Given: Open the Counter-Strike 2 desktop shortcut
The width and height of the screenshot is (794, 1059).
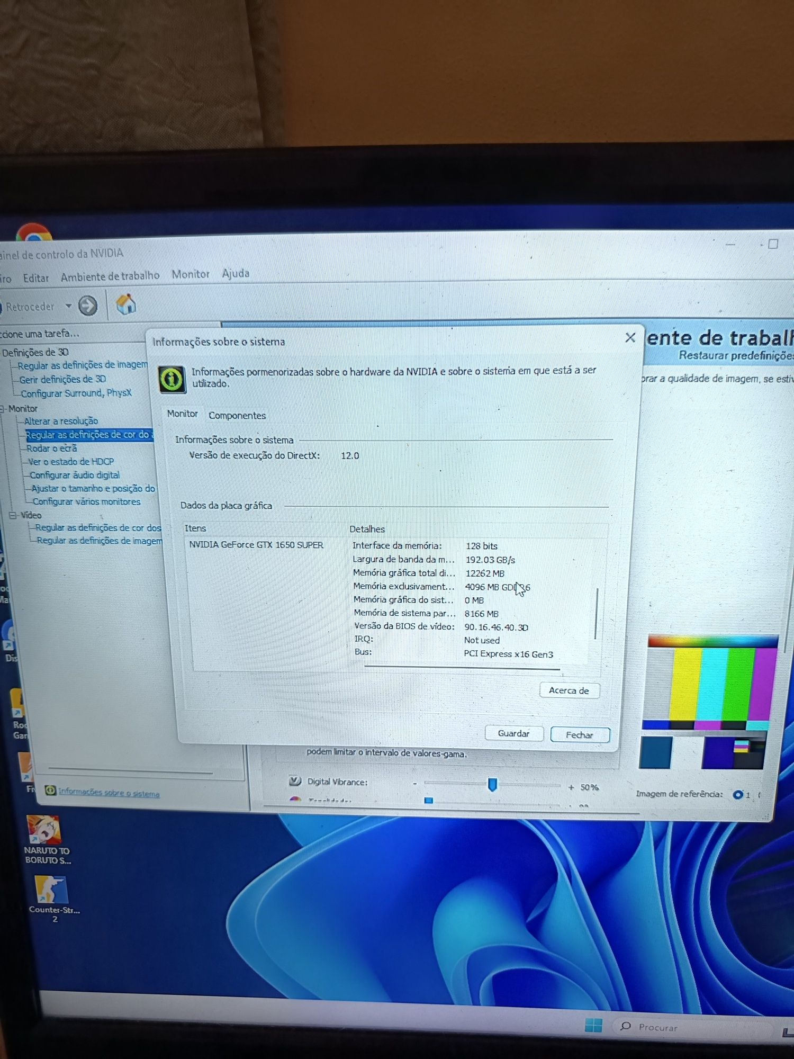Looking at the screenshot, I should (x=54, y=899).
